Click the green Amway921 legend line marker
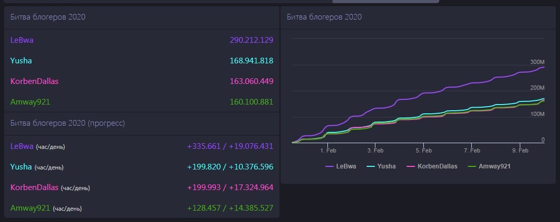Screen dimensions: 560x222 point(472,166)
